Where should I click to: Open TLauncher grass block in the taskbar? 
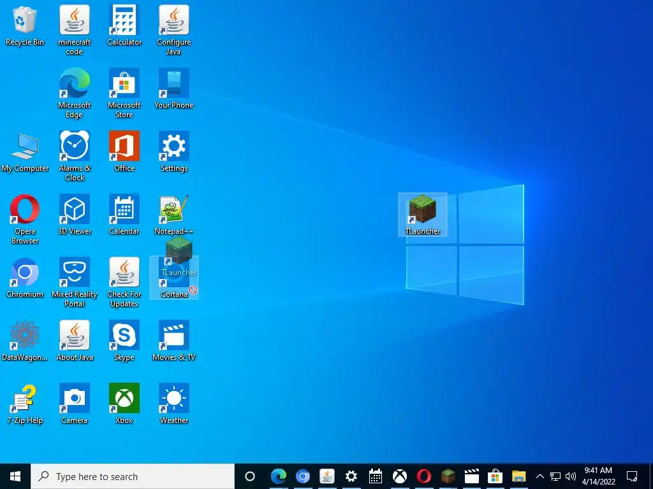(x=448, y=476)
